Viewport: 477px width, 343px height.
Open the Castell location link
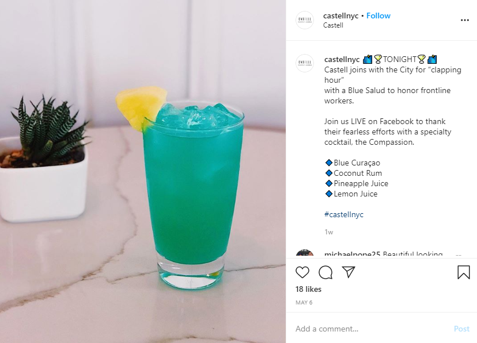[333, 25]
